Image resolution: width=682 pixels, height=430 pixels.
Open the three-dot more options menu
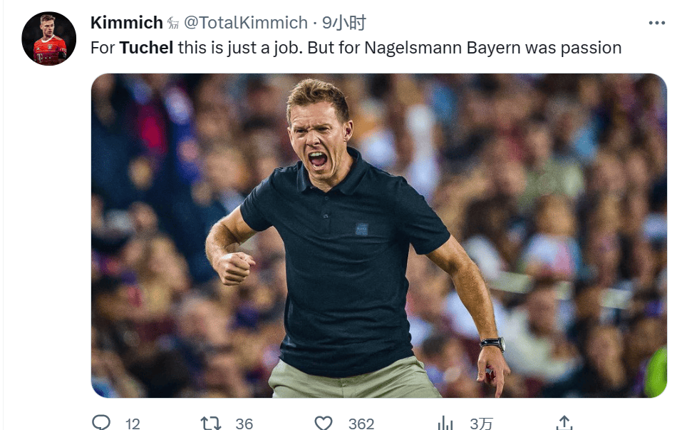point(656,24)
